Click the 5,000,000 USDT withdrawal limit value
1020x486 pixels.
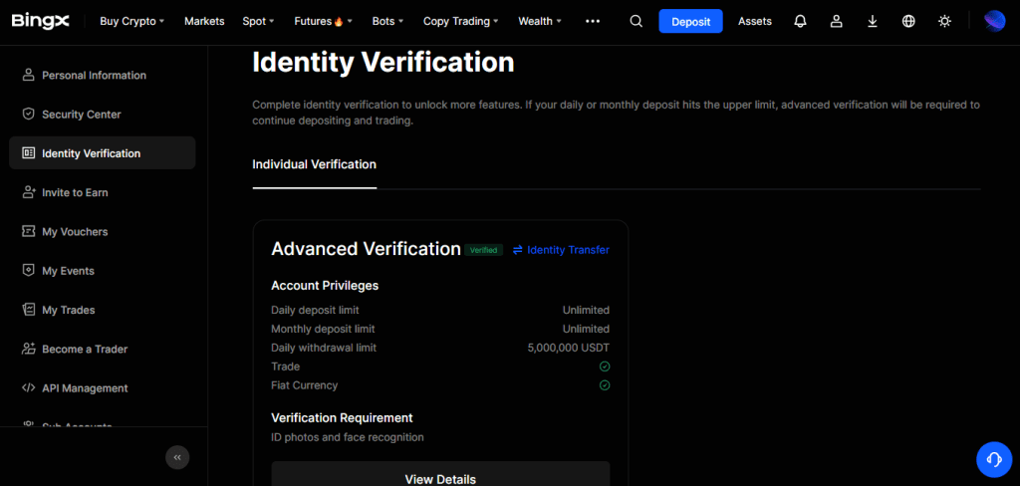[569, 348]
